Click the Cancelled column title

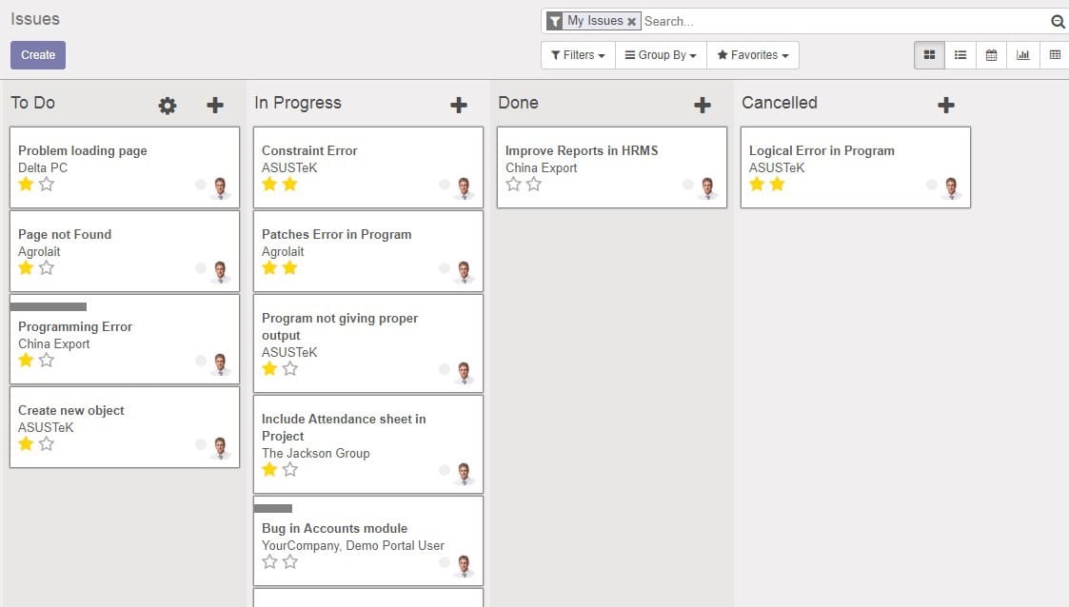tap(780, 103)
